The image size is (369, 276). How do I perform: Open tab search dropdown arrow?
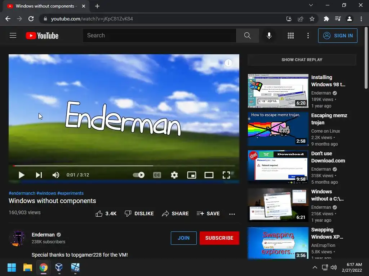tap(311, 5)
